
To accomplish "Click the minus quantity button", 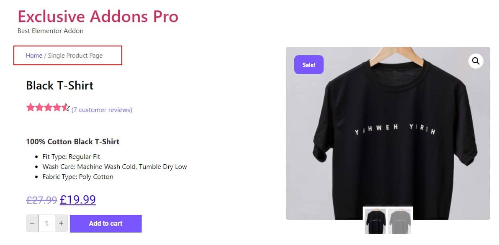I will (33, 223).
